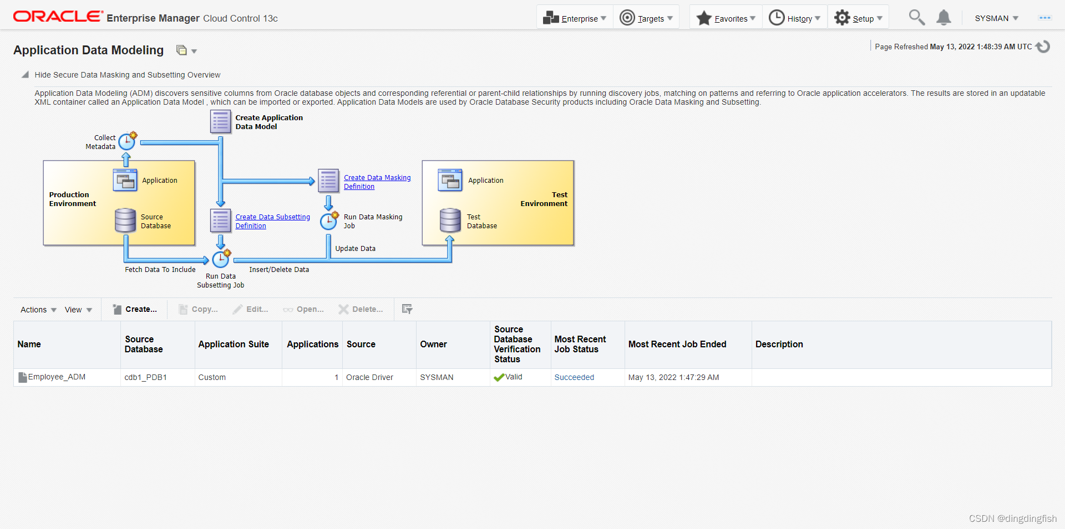
Task: Open the accessibility dots icon in the header
Action: click(1045, 18)
